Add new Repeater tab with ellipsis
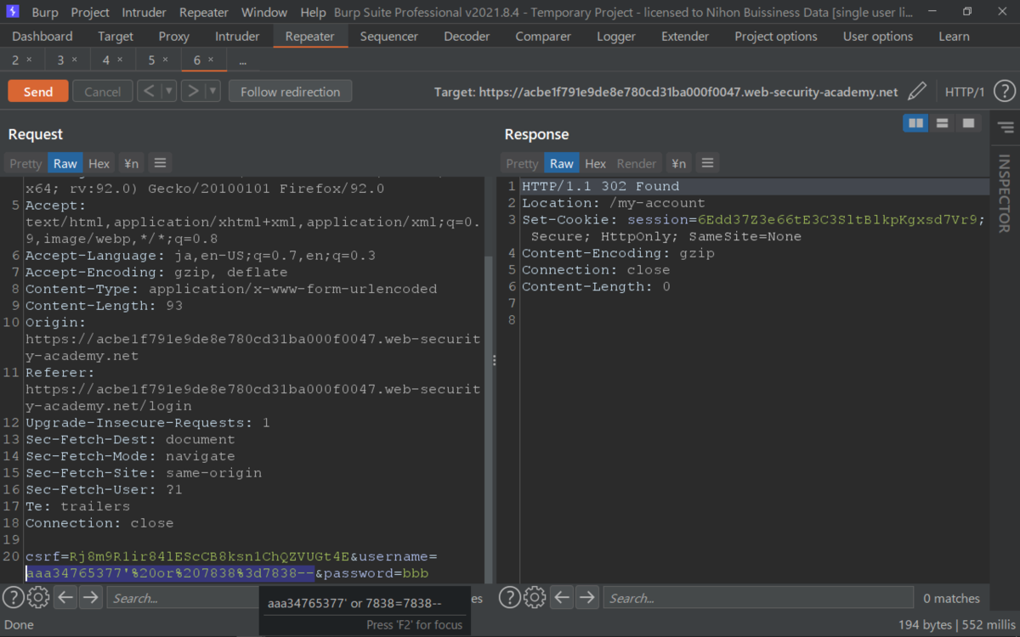 (x=243, y=61)
